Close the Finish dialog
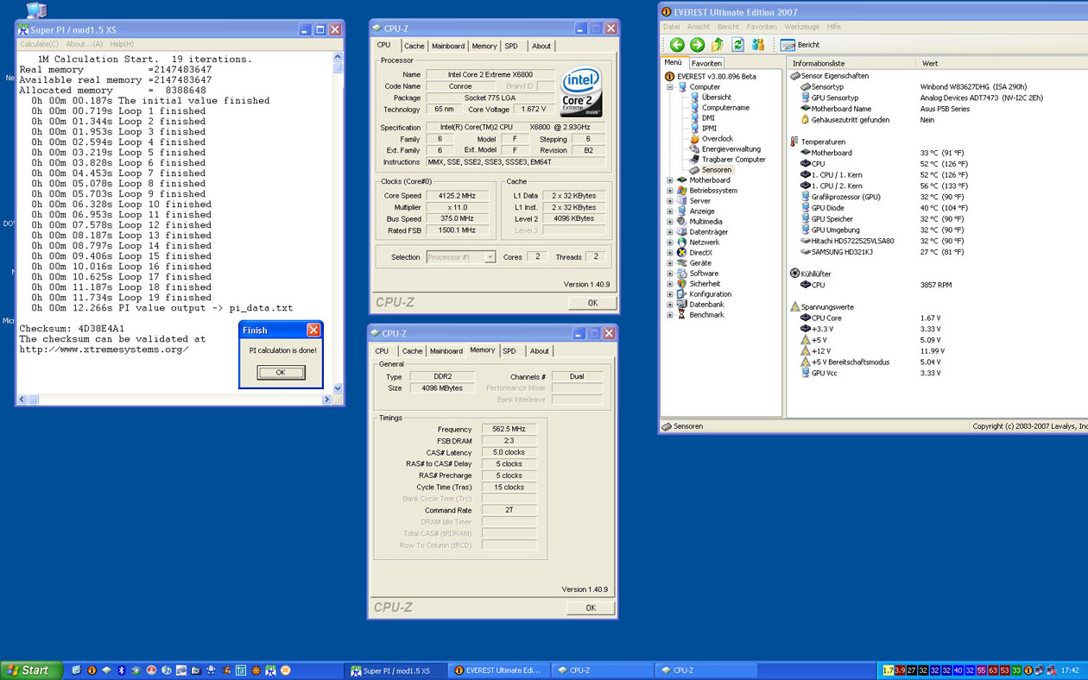Image resolution: width=1088 pixels, height=680 pixels. (313, 331)
